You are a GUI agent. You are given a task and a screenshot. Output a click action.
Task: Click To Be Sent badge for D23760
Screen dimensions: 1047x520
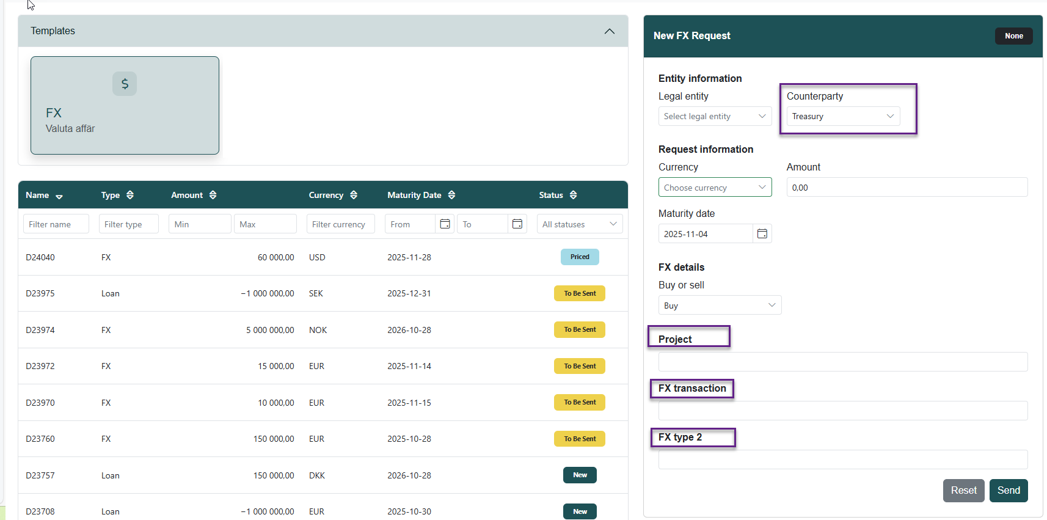580,439
